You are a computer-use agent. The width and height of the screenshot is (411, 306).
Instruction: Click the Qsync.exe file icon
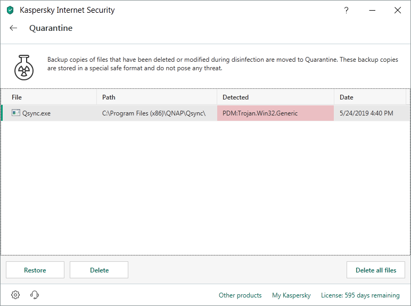pos(16,113)
